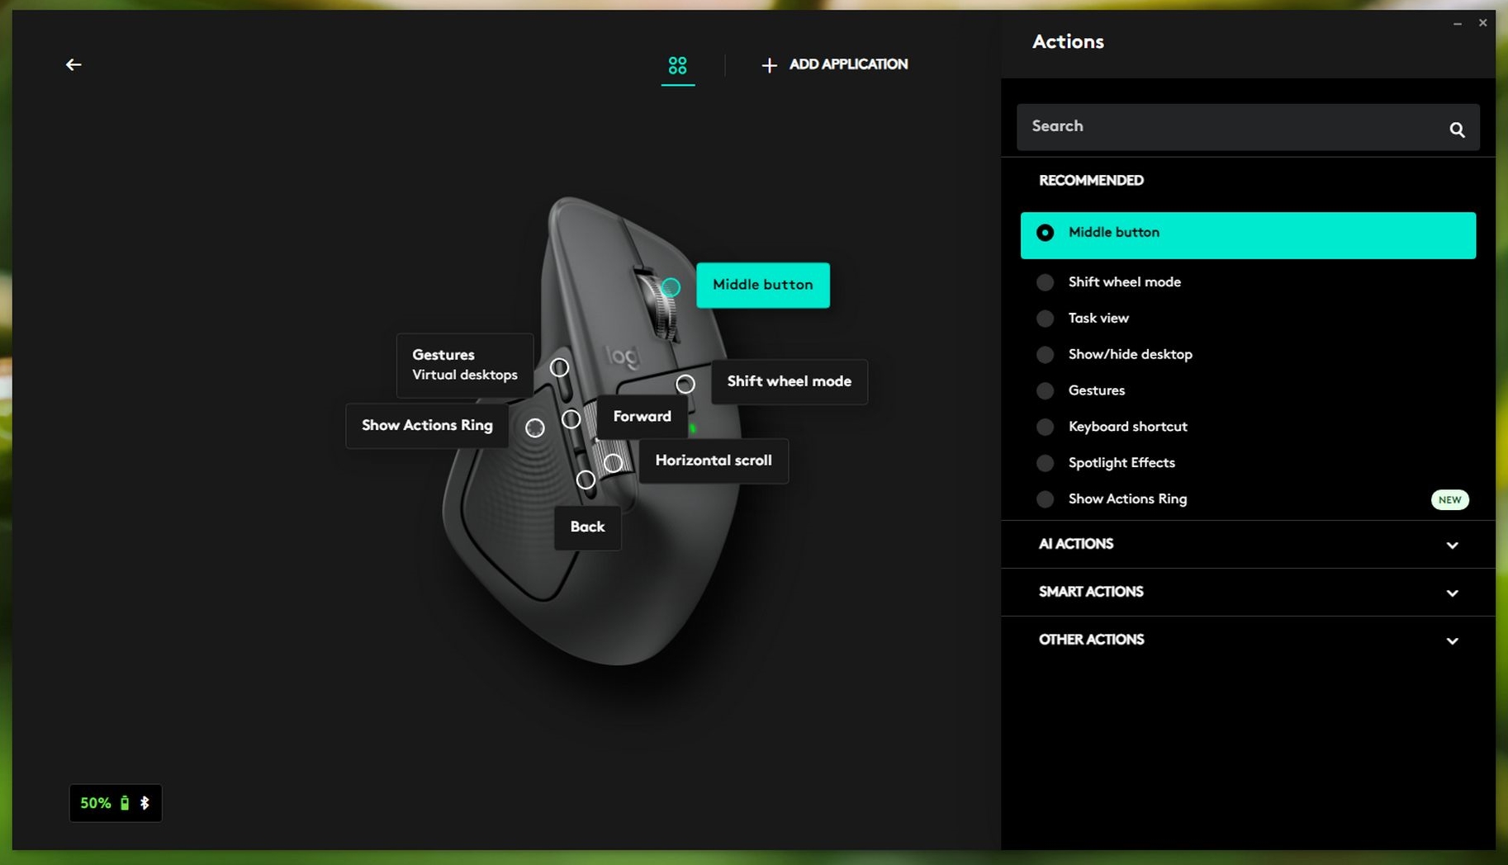
Task: Click the back arrow icon
Action: click(74, 64)
